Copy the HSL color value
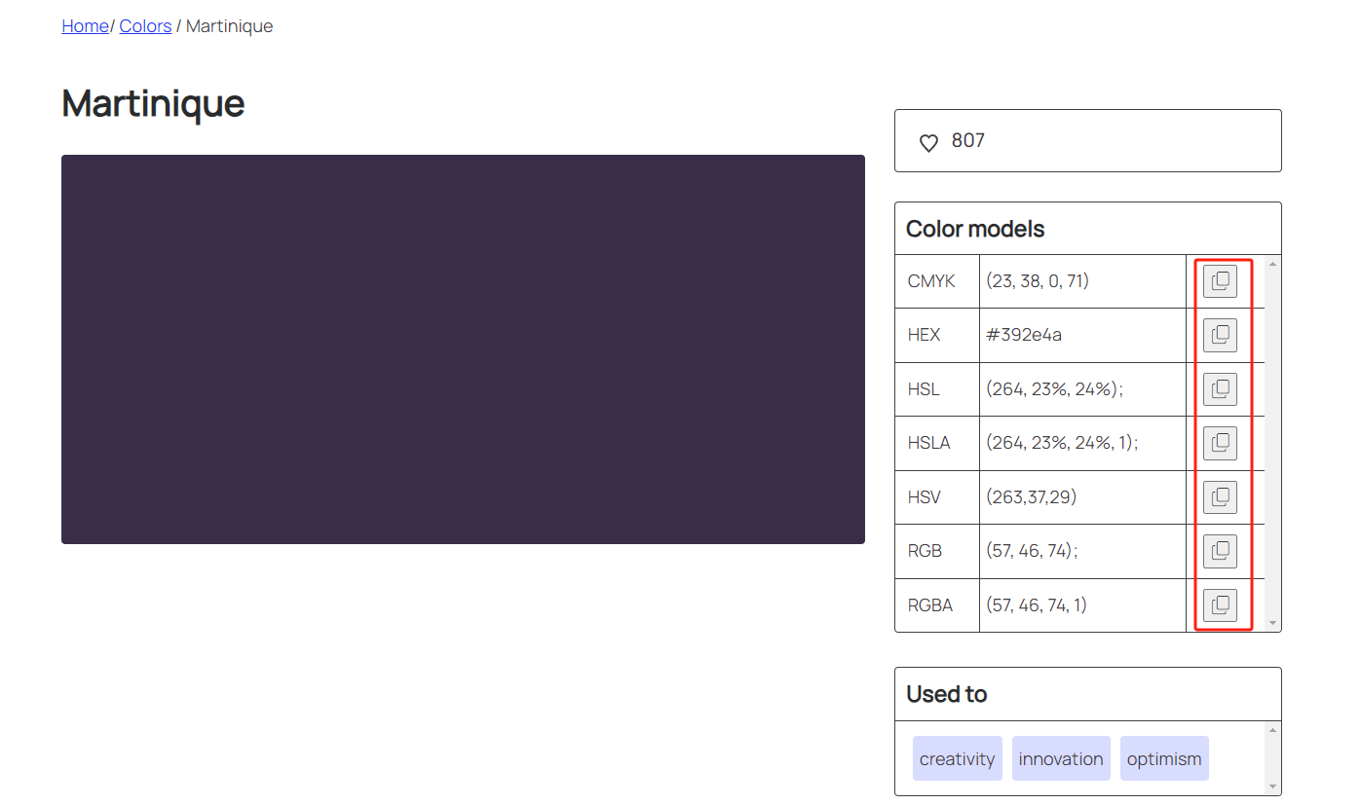Screen dimensions: 1361x805 click(1220, 389)
